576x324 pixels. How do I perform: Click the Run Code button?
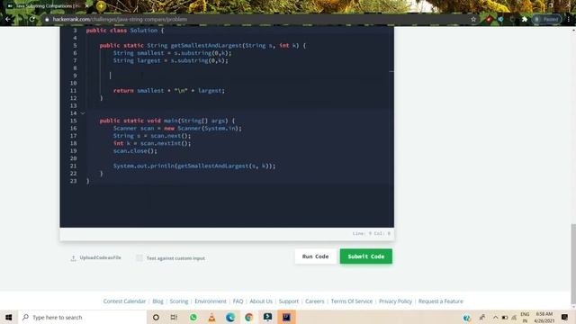click(x=315, y=256)
